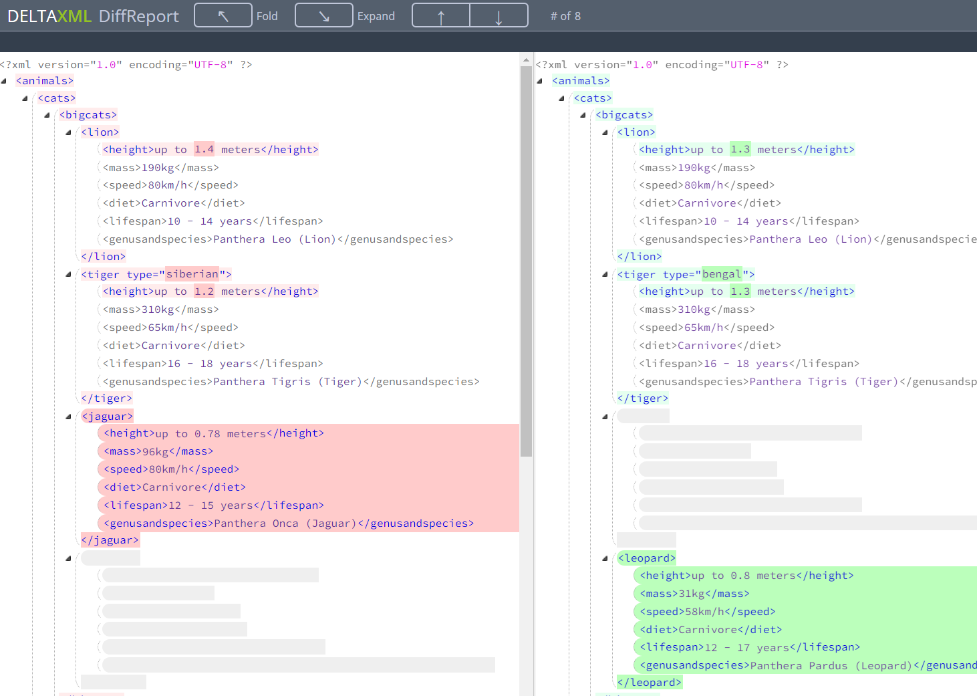Image resolution: width=977 pixels, height=696 pixels.
Task: Click the Fold up-left arrow button
Action: 223,15
